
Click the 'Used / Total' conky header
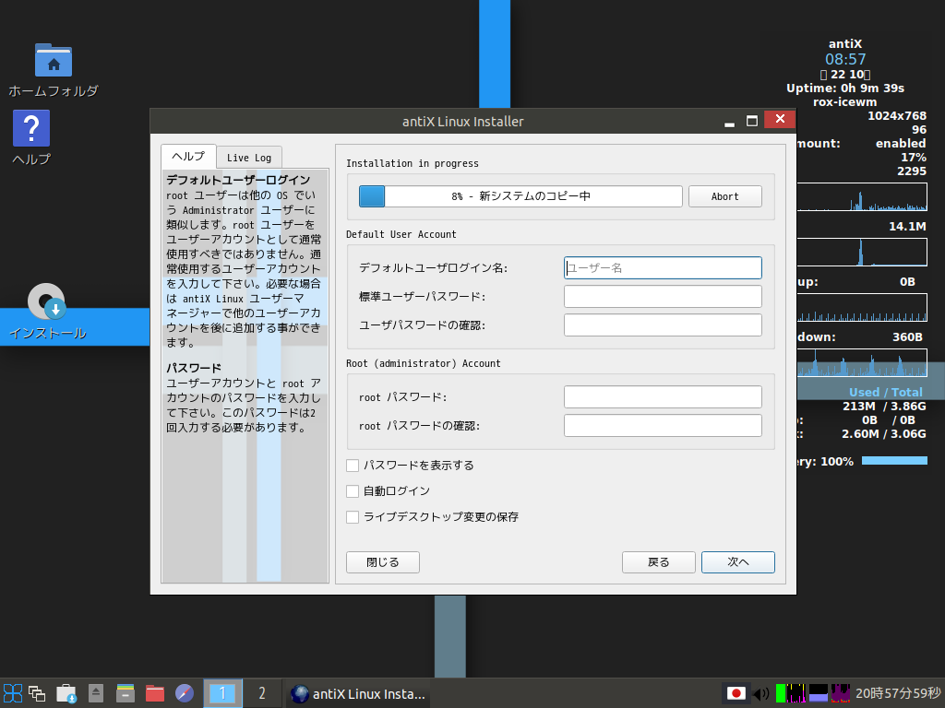(x=885, y=392)
